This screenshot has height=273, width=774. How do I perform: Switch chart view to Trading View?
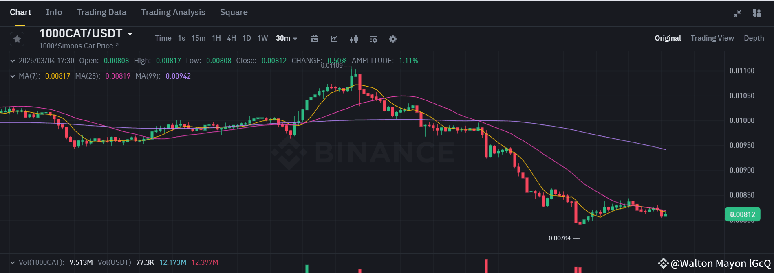[712, 38]
